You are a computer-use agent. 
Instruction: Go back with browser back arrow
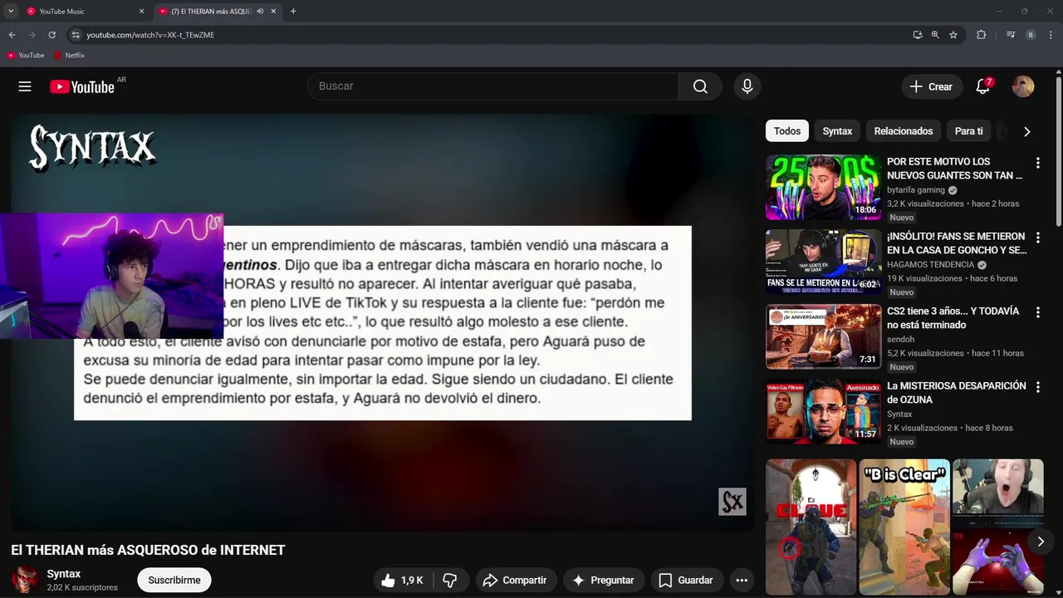(12, 35)
